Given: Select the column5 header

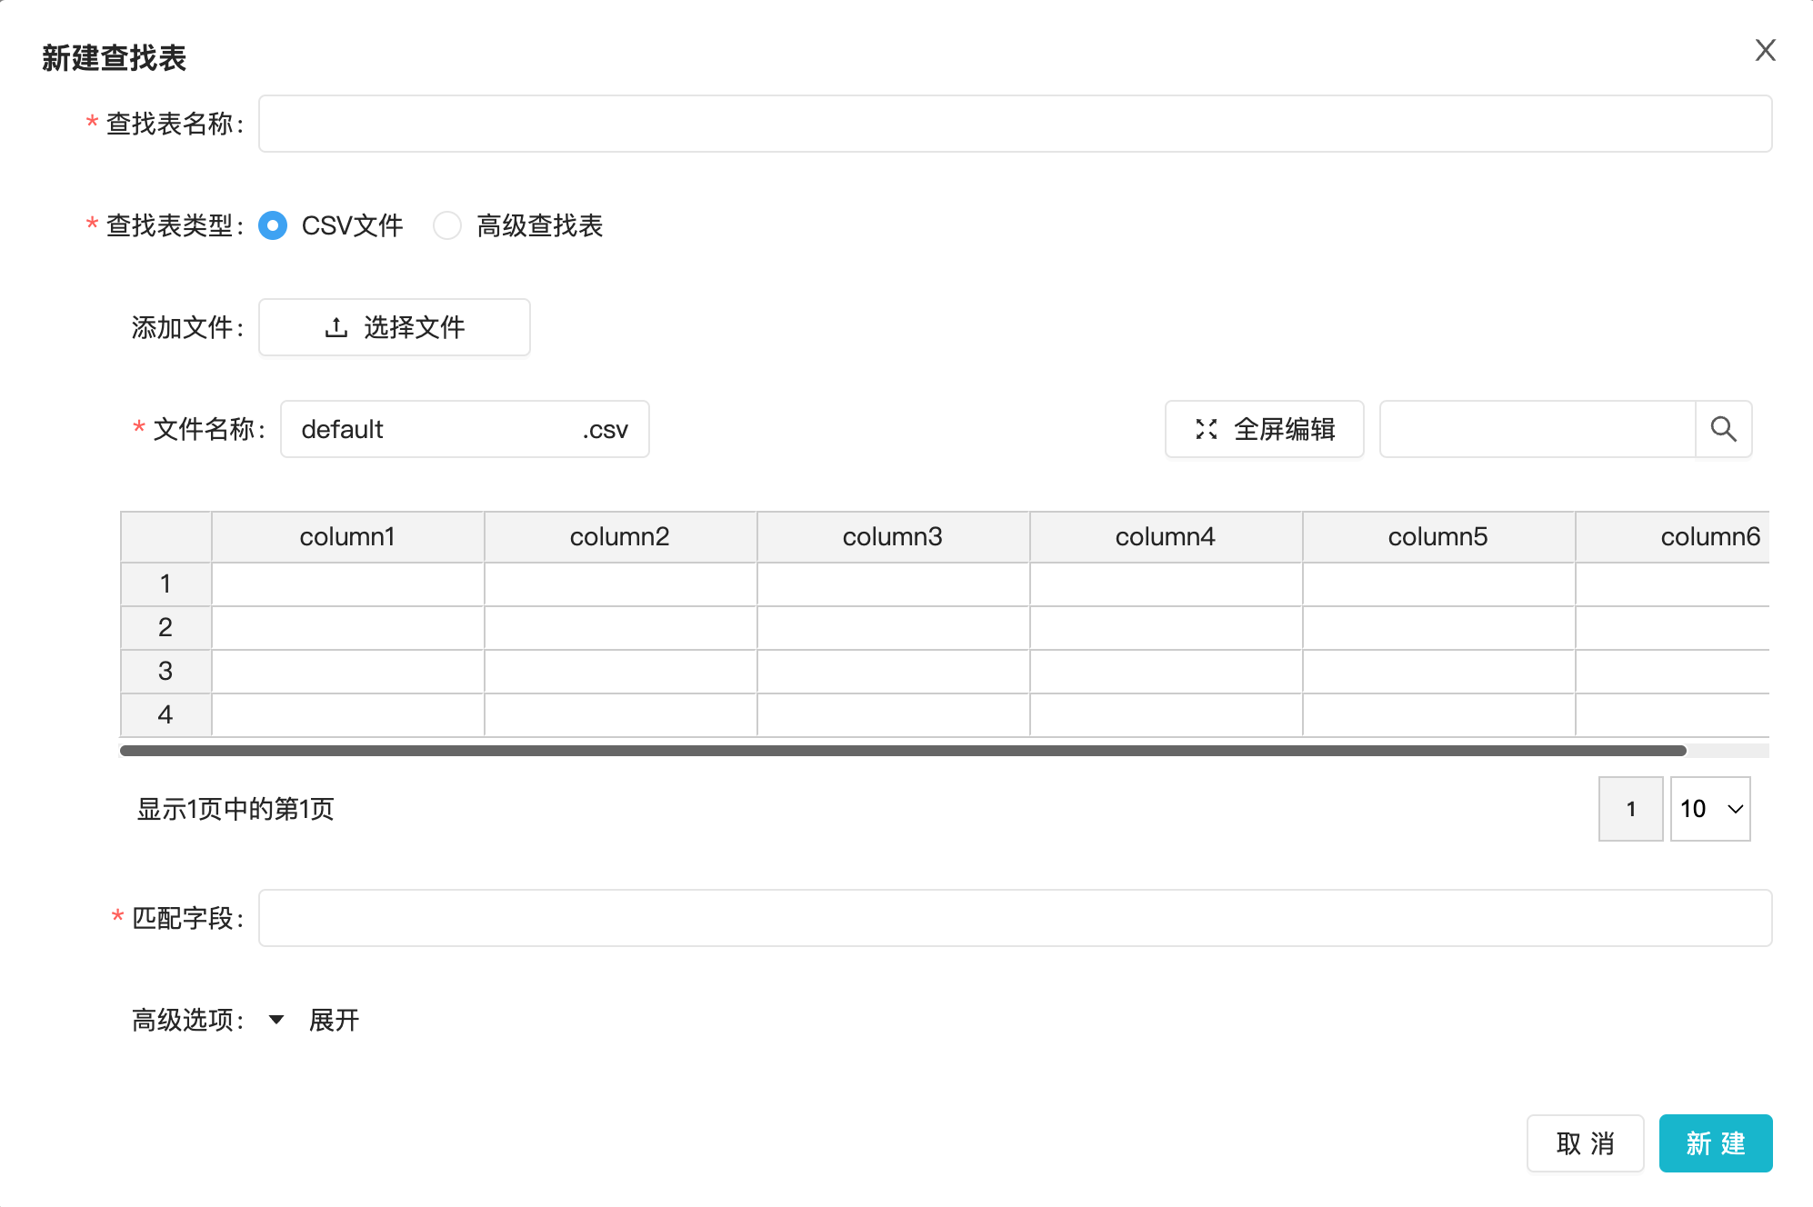Looking at the screenshot, I should [x=1438, y=537].
